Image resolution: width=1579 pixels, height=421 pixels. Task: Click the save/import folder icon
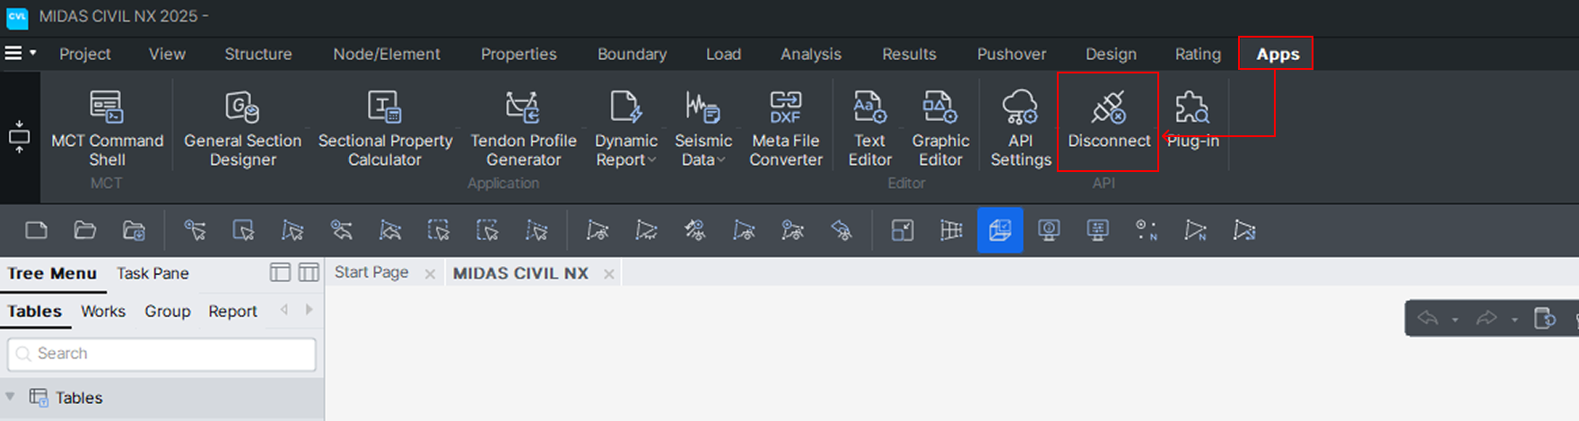point(134,230)
